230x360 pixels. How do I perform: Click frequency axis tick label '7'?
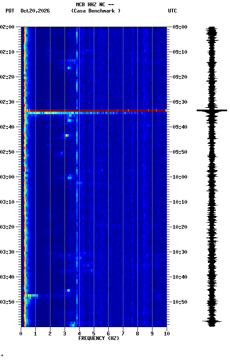pyautogui.click(x=123, y=334)
